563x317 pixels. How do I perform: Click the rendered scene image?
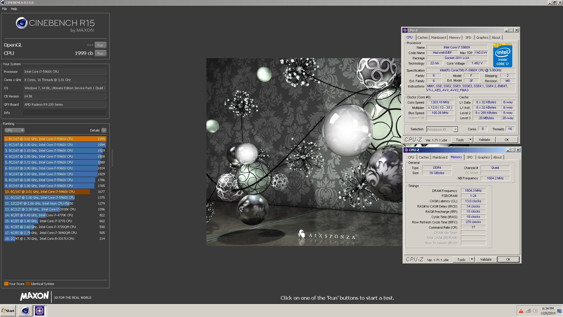(x=304, y=152)
